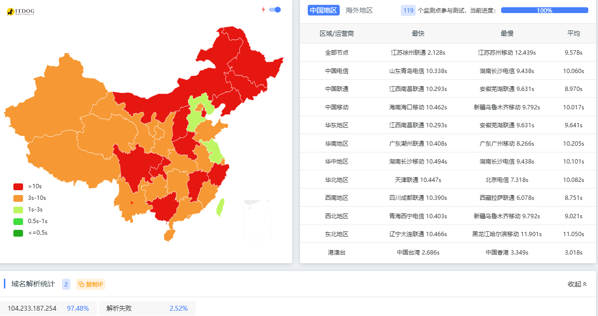Click IP address 104.233.187.254
This screenshot has height=316, width=598.
pos(32,308)
